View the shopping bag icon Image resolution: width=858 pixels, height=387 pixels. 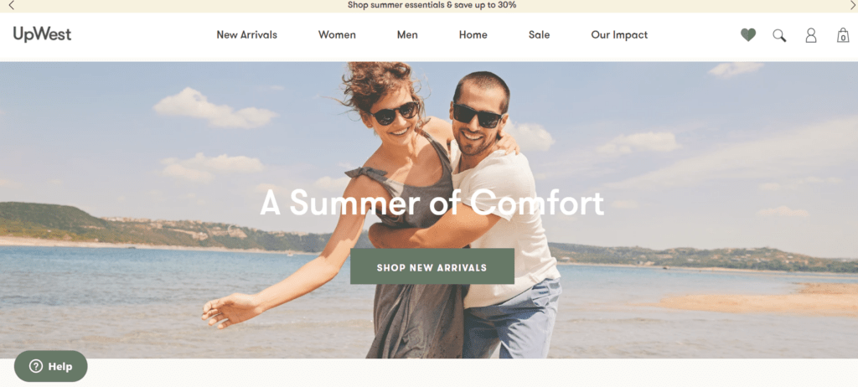click(843, 35)
